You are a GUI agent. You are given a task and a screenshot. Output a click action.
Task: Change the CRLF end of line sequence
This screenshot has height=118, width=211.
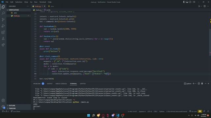click(155, 111)
